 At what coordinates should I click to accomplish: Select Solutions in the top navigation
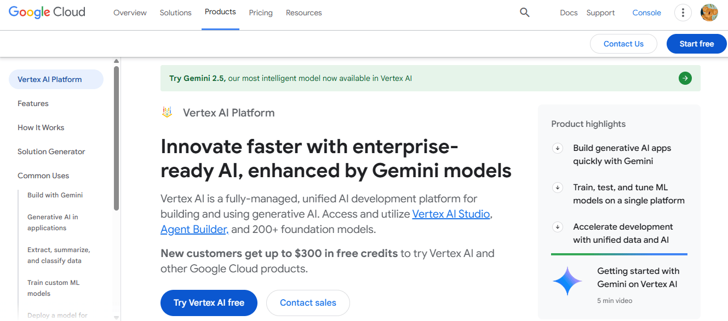tap(176, 13)
